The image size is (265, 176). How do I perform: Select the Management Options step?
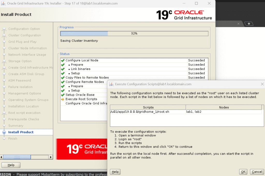pyautogui.click(x=25, y=93)
